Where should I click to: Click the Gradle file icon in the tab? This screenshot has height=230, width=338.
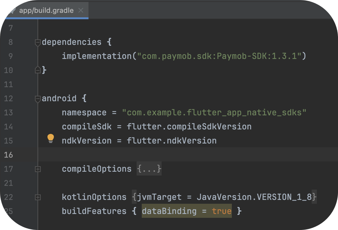[x=12, y=11]
